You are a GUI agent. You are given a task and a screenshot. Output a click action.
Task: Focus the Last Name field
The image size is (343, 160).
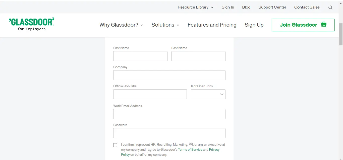pos(198,56)
